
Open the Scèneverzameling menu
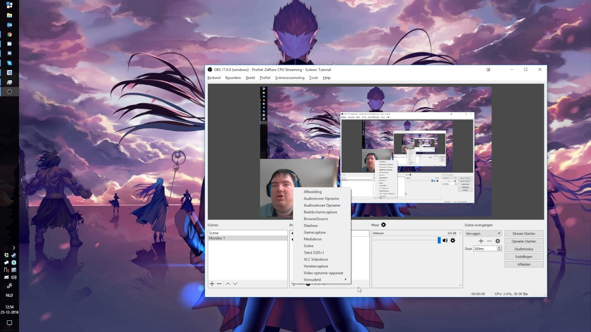tap(289, 78)
